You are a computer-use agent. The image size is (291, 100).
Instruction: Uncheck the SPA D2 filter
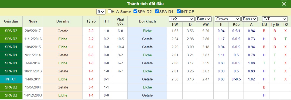point(135,12)
